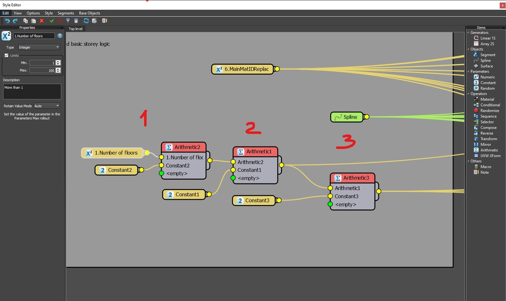Click the Max. value field

click(43, 70)
